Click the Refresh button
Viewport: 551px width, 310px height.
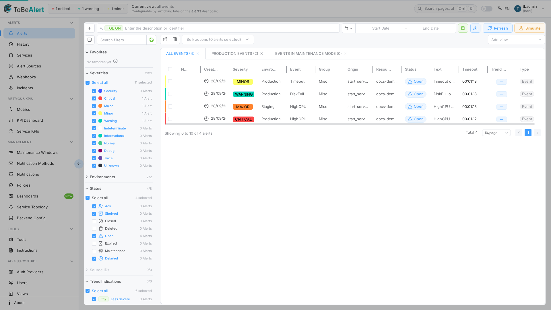[497, 28]
